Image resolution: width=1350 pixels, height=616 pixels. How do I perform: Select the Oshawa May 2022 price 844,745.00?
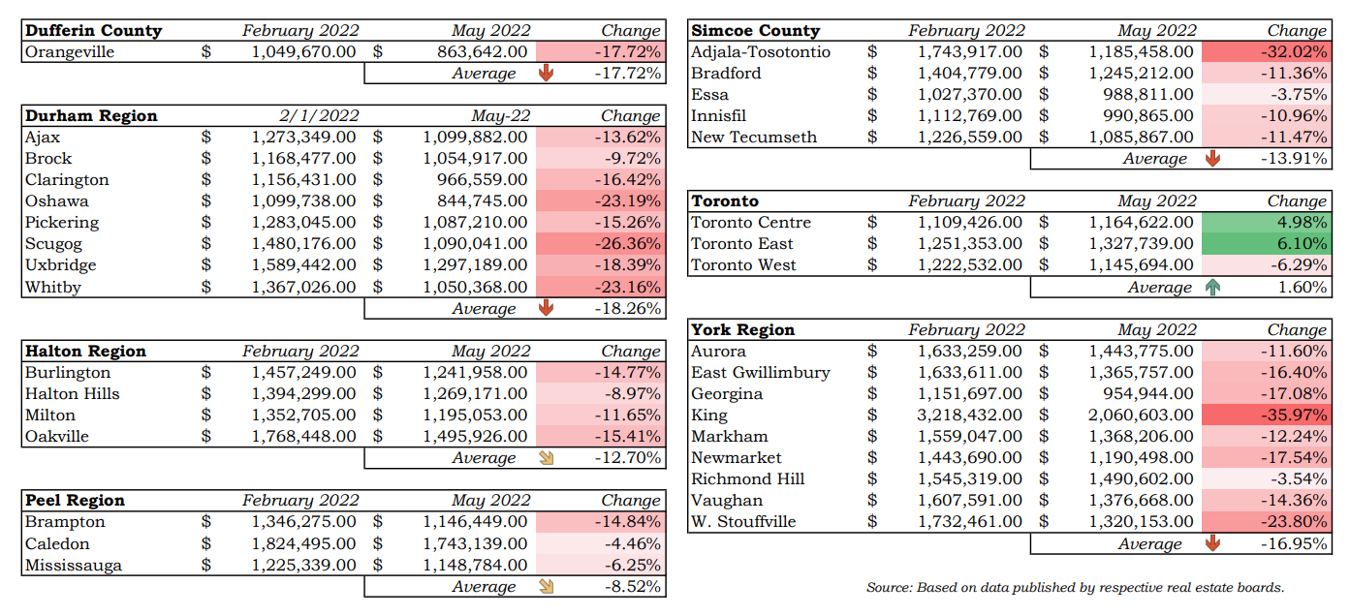(x=475, y=201)
